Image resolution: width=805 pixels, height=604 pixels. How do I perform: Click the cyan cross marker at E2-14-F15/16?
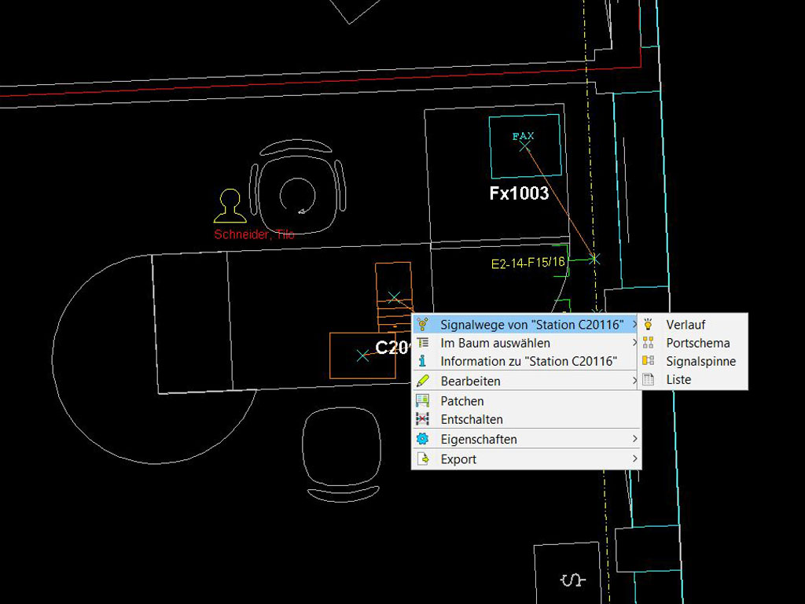tap(594, 259)
